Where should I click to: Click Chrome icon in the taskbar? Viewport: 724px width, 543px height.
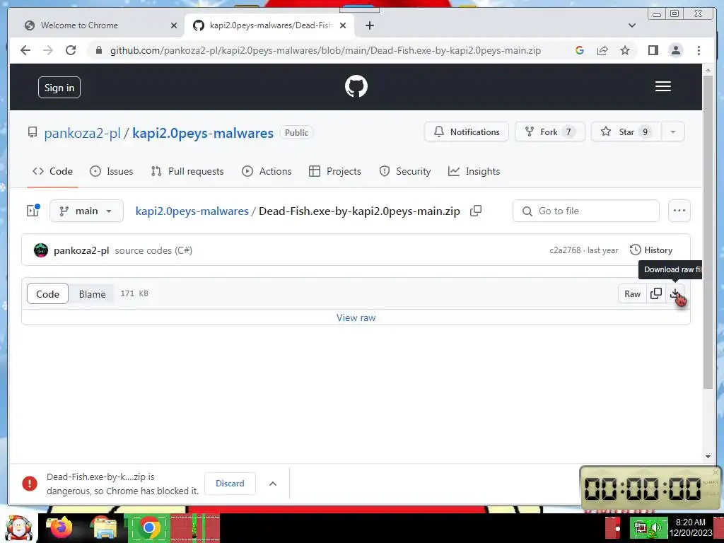148,527
